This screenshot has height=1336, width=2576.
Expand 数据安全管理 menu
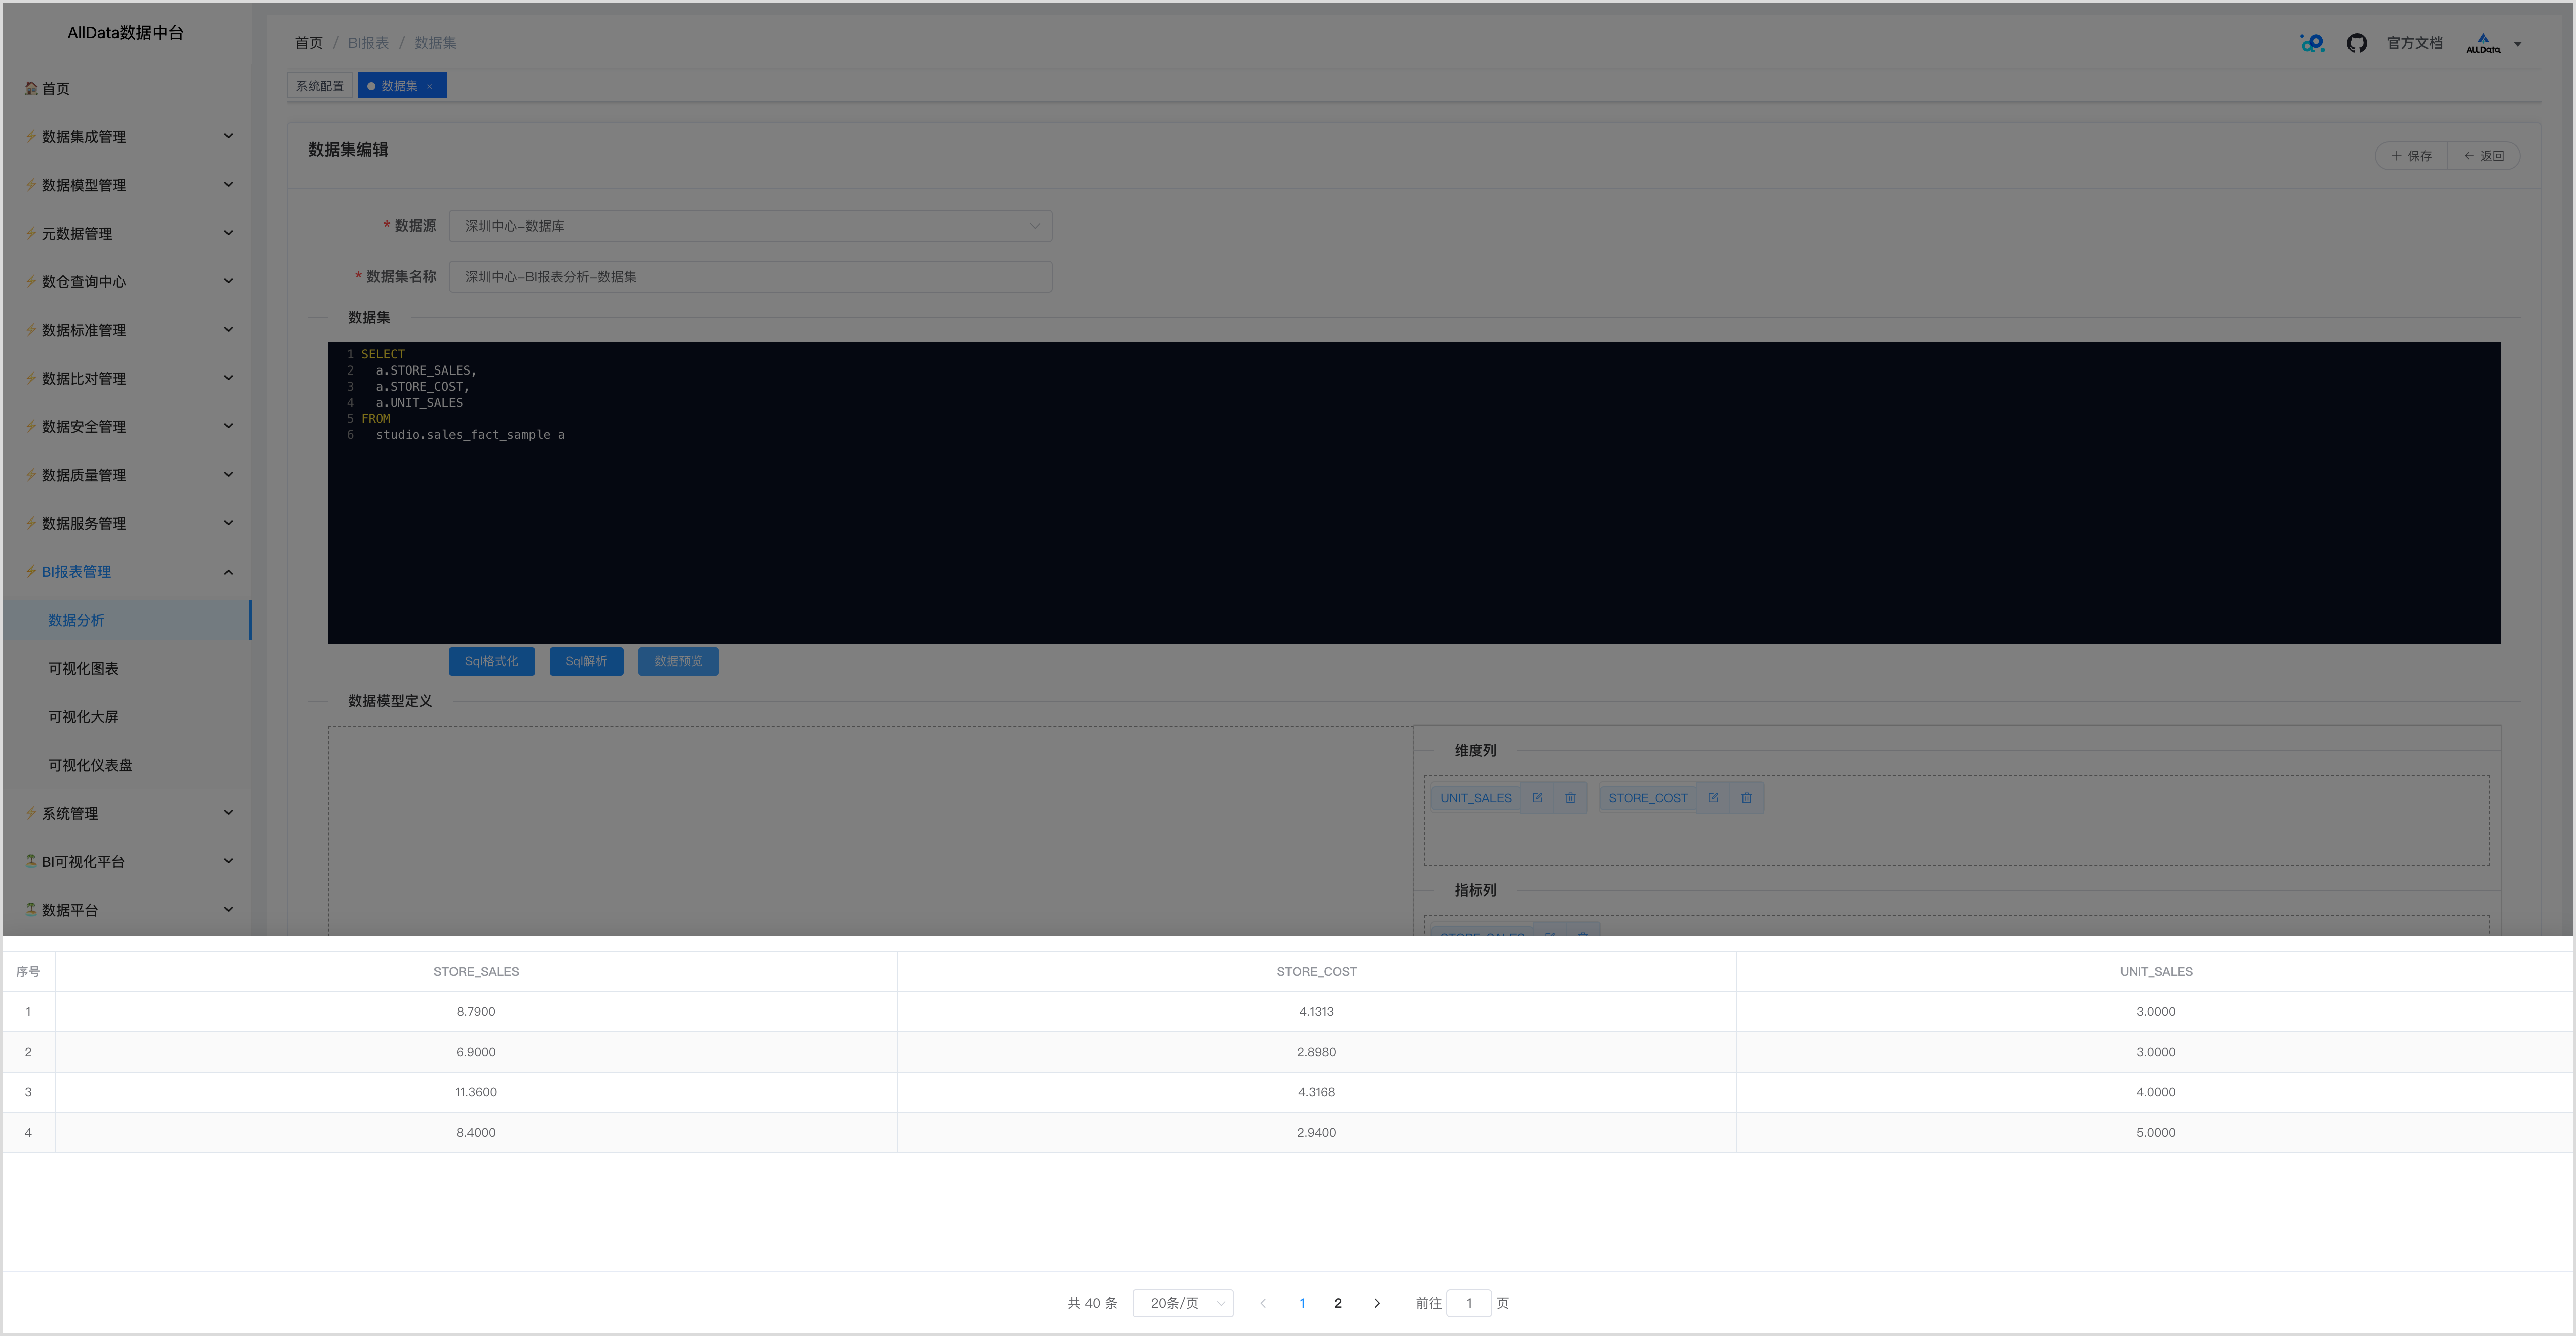coord(126,426)
